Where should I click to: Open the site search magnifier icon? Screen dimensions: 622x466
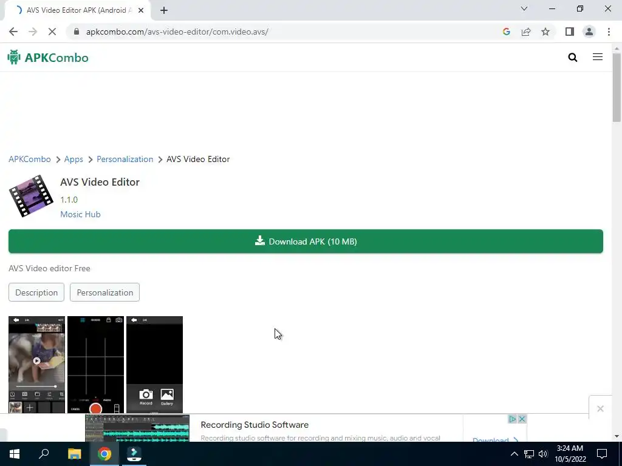click(572, 58)
